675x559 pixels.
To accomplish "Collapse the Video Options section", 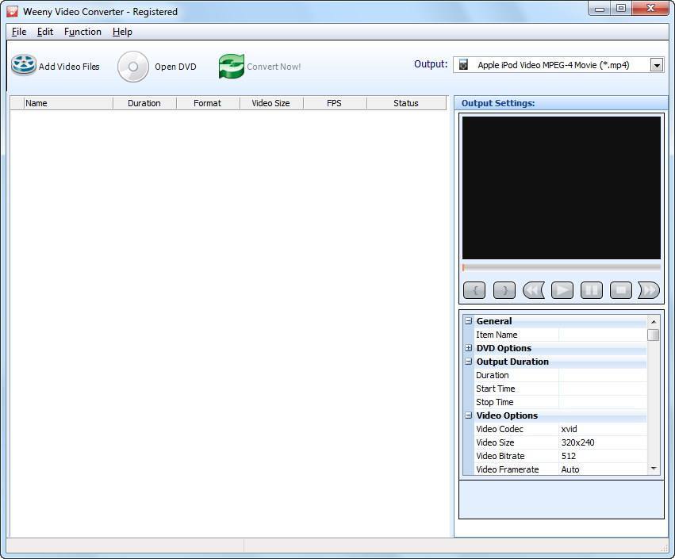I will tap(469, 415).
